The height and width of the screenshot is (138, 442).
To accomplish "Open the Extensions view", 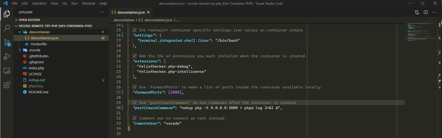I will pyautogui.click(x=7, y=85).
